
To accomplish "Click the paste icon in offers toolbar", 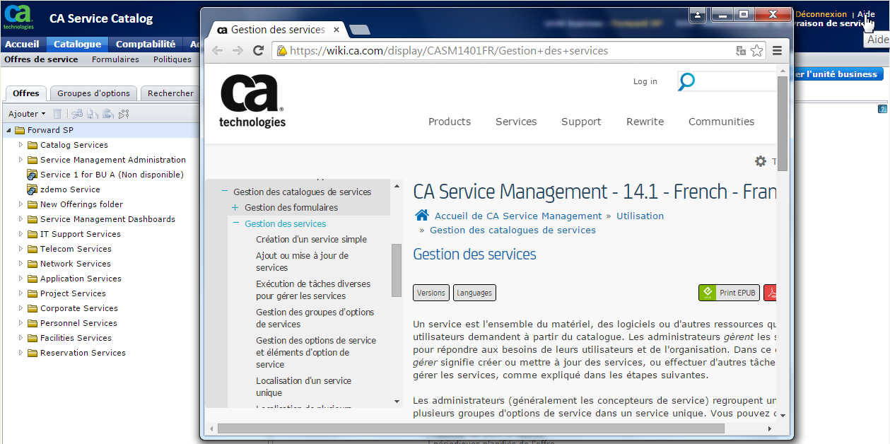I will point(108,114).
